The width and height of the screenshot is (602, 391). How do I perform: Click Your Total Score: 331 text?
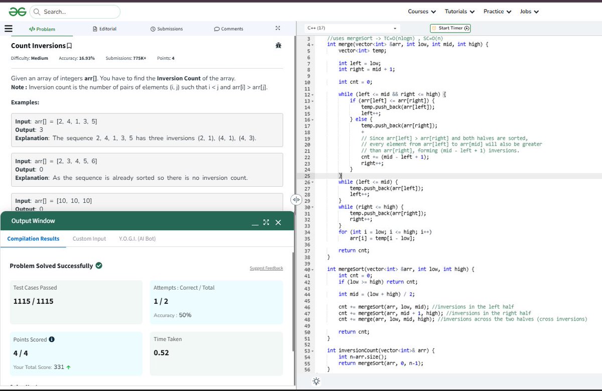[39, 367]
